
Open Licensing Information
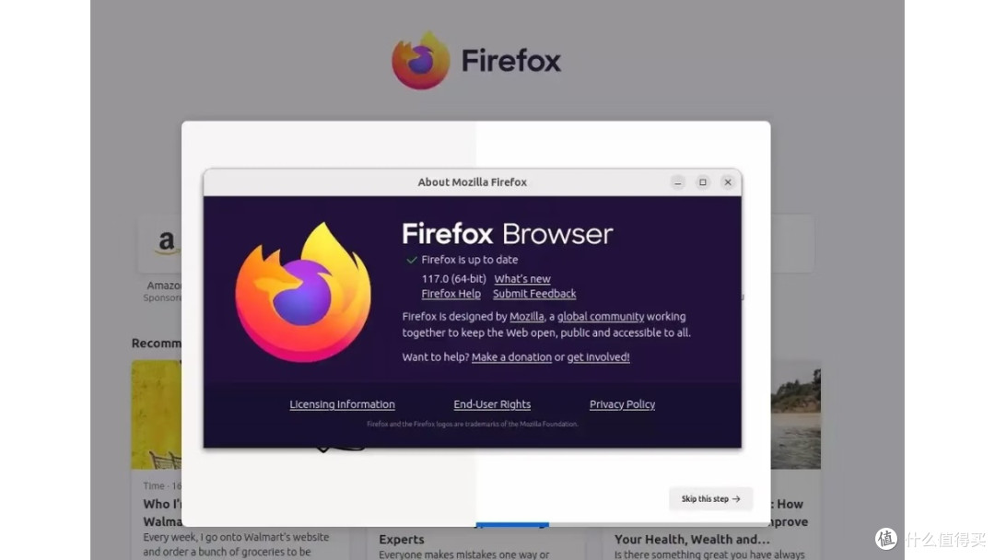[342, 404]
